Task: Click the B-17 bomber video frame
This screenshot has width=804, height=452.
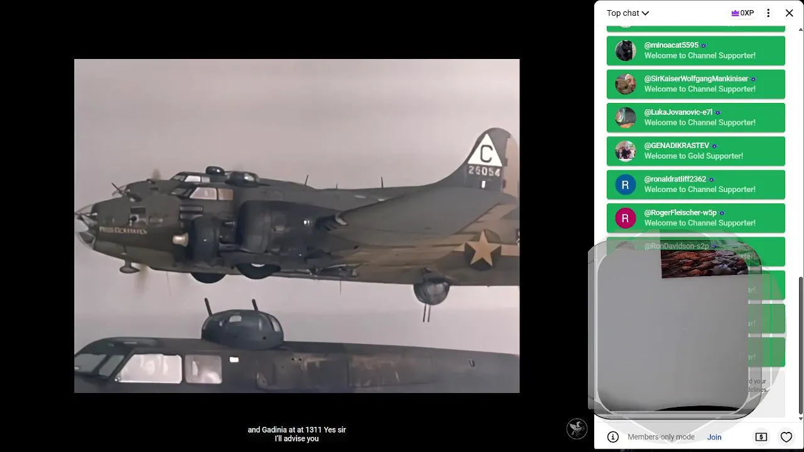Action: (296, 226)
